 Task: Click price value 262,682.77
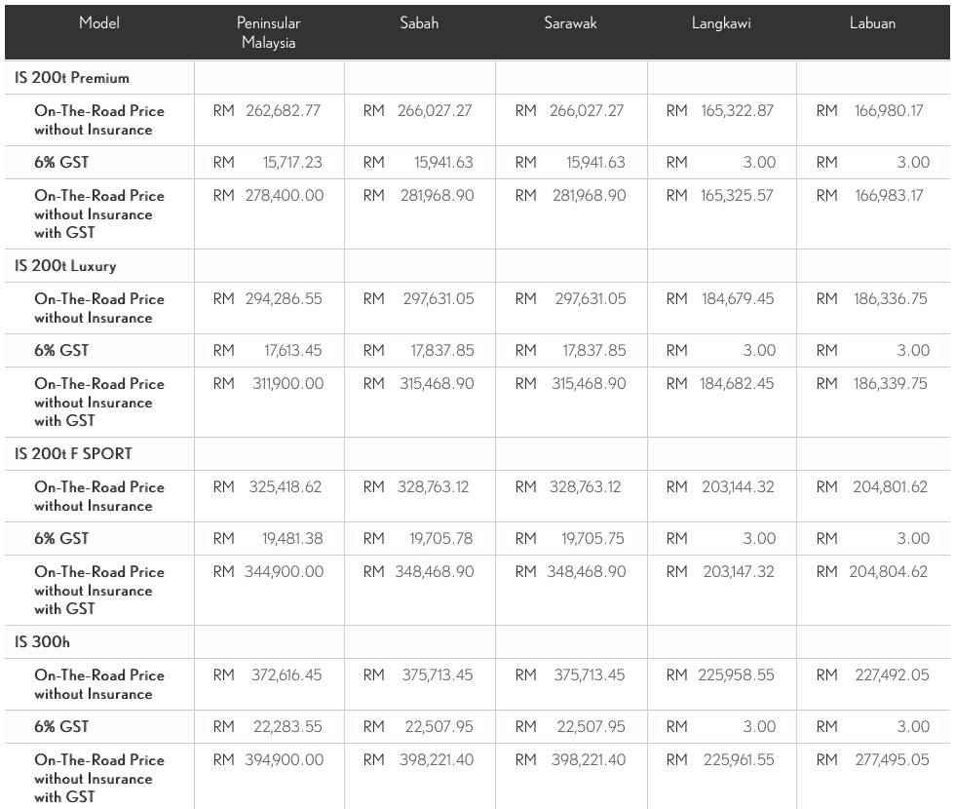point(284,111)
